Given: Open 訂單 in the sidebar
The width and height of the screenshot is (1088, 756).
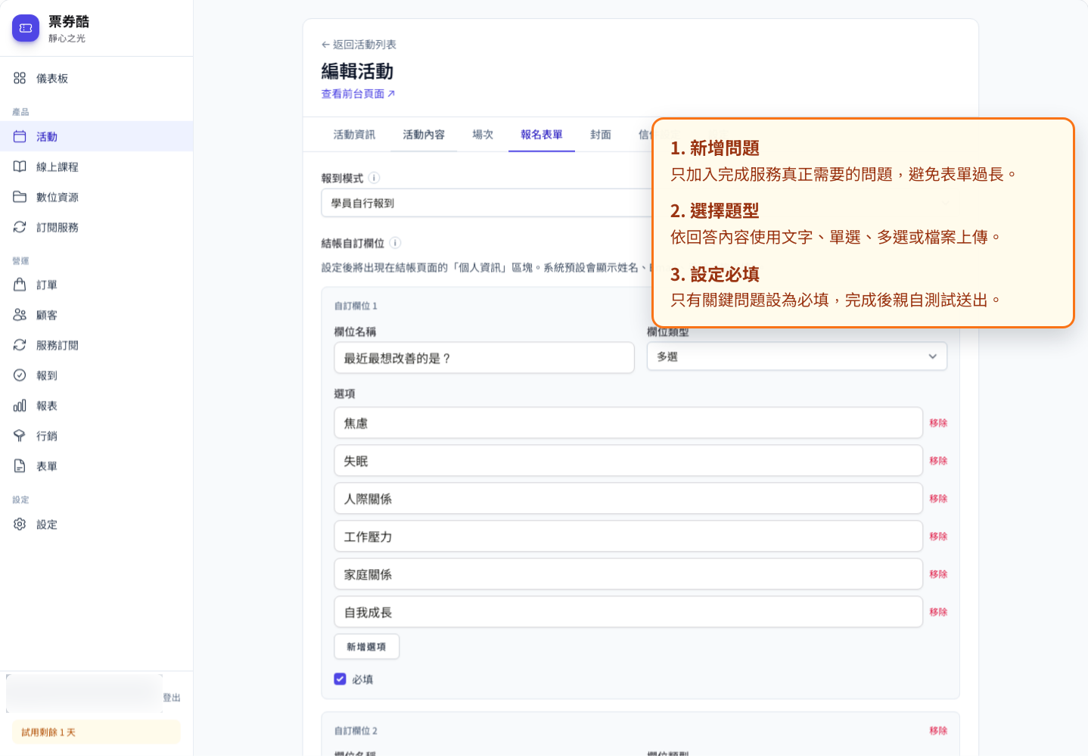Looking at the screenshot, I should pyautogui.click(x=96, y=285).
